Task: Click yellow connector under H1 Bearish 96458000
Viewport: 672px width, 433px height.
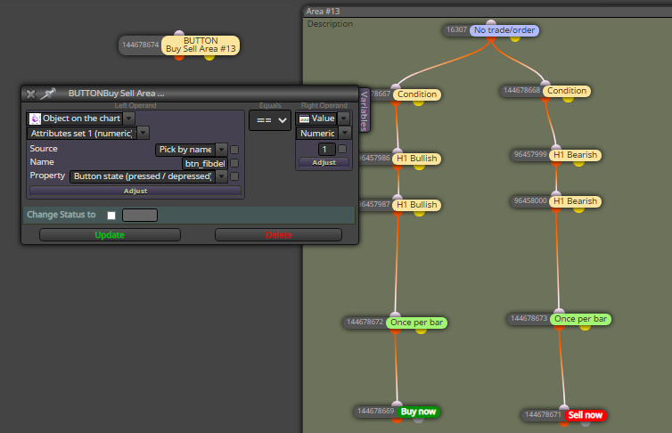Action: [x=578, y=210]
